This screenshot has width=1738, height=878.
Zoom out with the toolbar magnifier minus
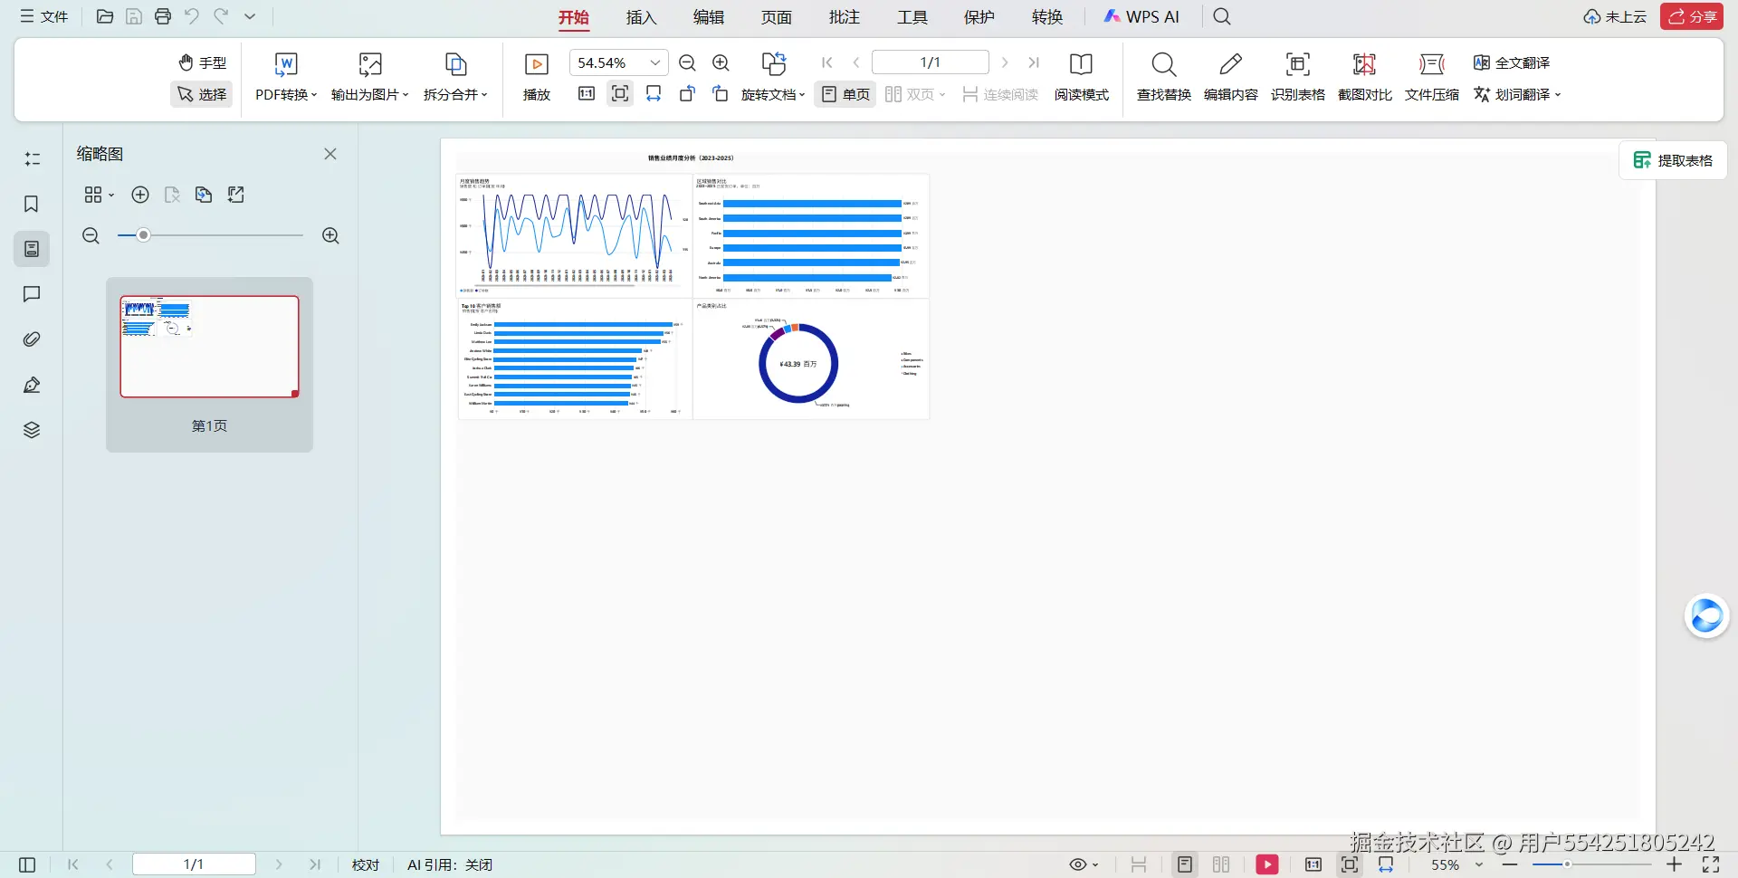click(x=687, y=62)
